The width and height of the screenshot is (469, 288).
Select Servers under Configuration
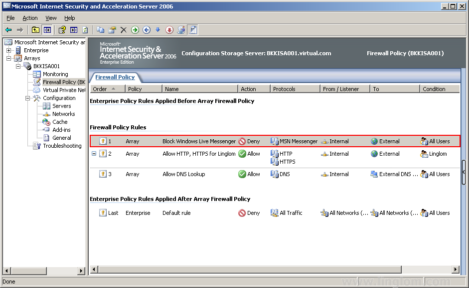(x=62, y=106)
